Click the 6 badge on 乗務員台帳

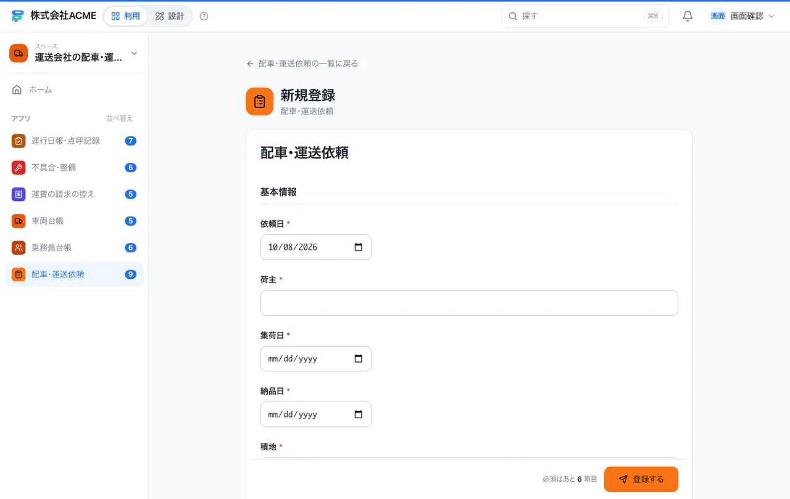(130, 247)
